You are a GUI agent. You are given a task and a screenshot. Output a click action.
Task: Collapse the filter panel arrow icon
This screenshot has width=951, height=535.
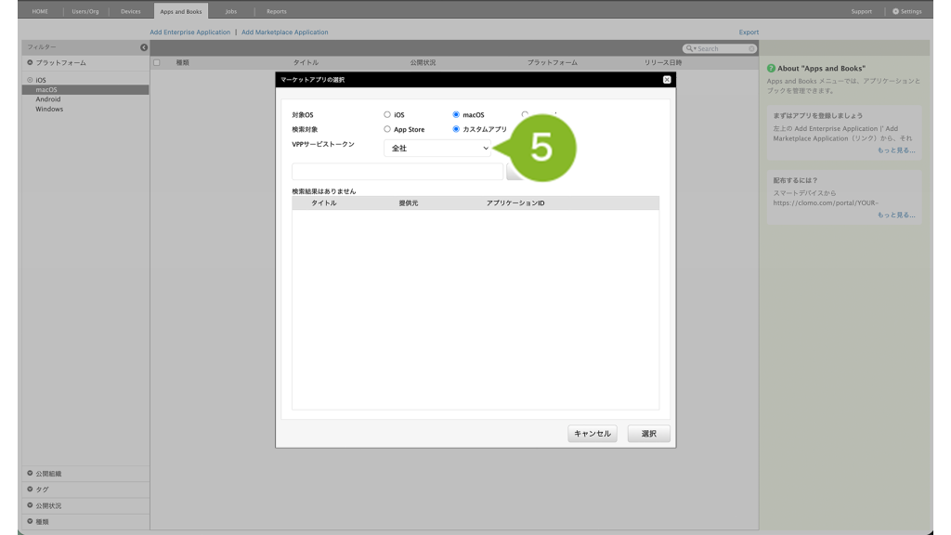point(144,47)
